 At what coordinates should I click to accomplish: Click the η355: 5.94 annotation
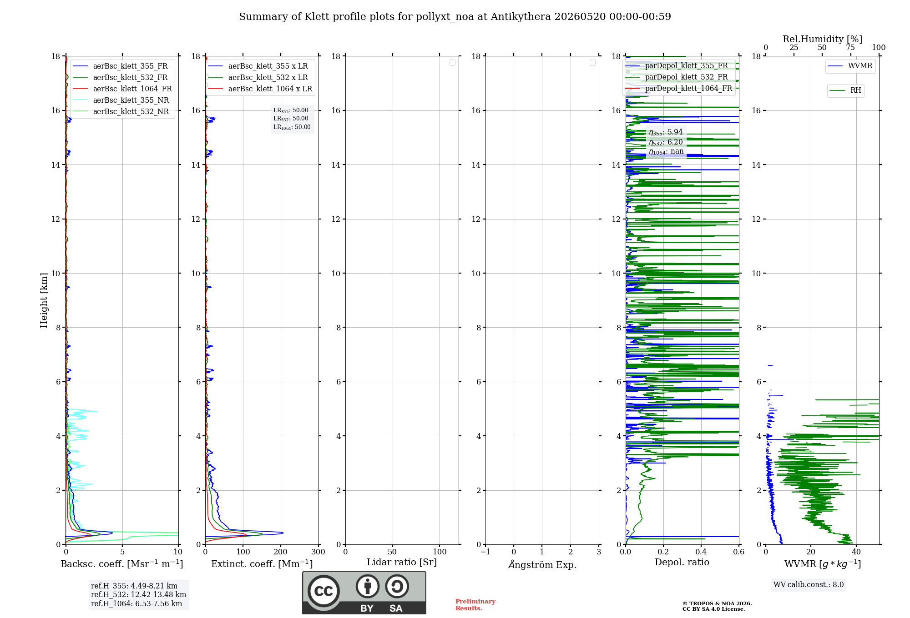pos(666,132)
